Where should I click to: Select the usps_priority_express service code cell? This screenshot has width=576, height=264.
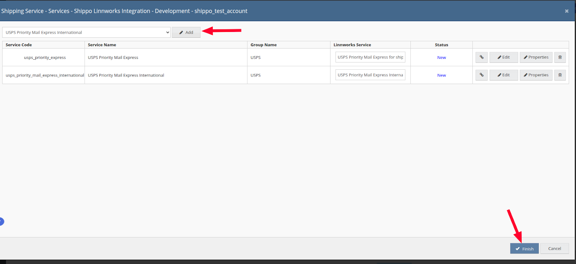[44, 57]
